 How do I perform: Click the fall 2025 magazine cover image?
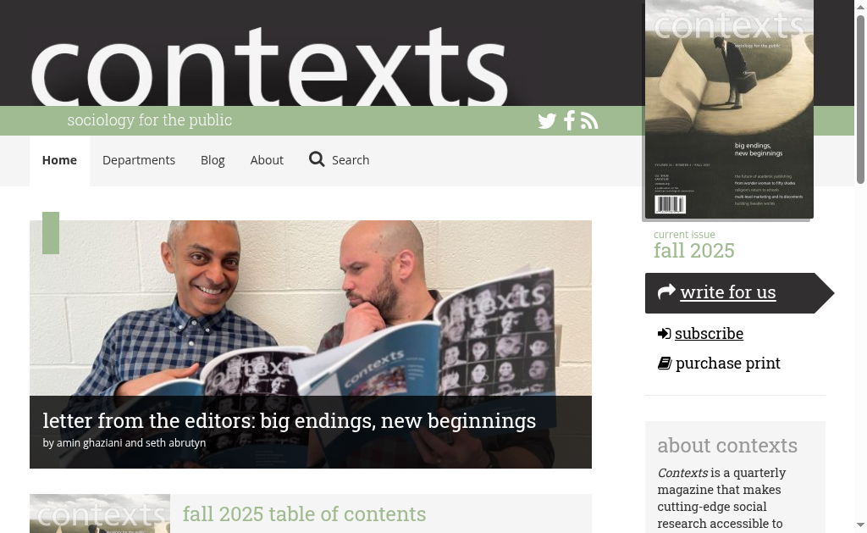click(729, 109)
